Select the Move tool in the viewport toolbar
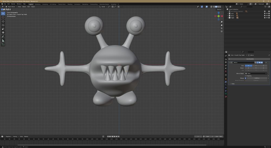 [3, 21]
